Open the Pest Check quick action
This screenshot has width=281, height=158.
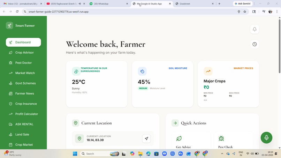coord(233,141)
